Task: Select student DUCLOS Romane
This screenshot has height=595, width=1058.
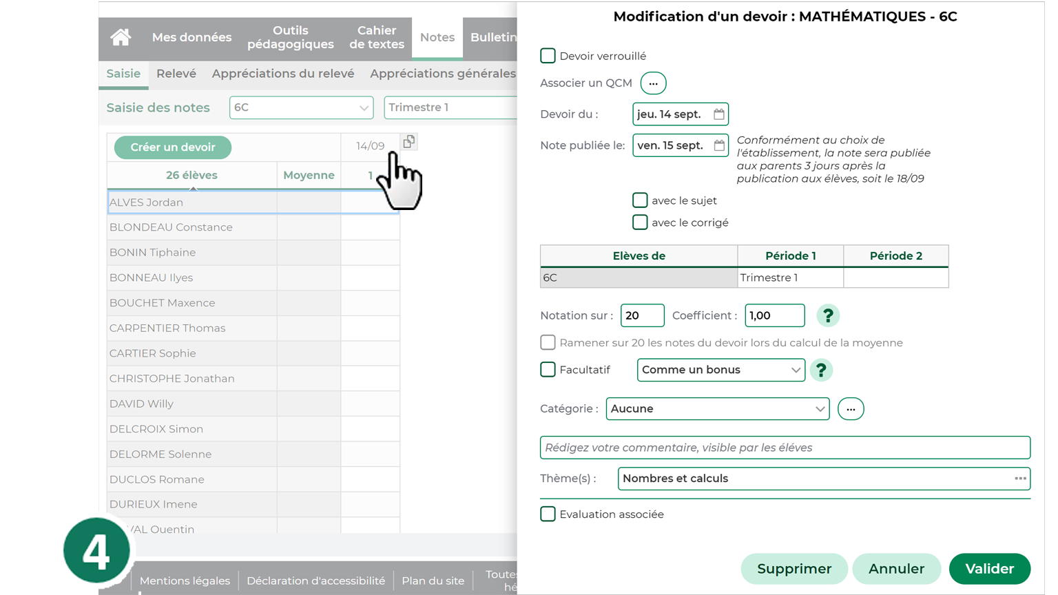Action: click(192, 479)
